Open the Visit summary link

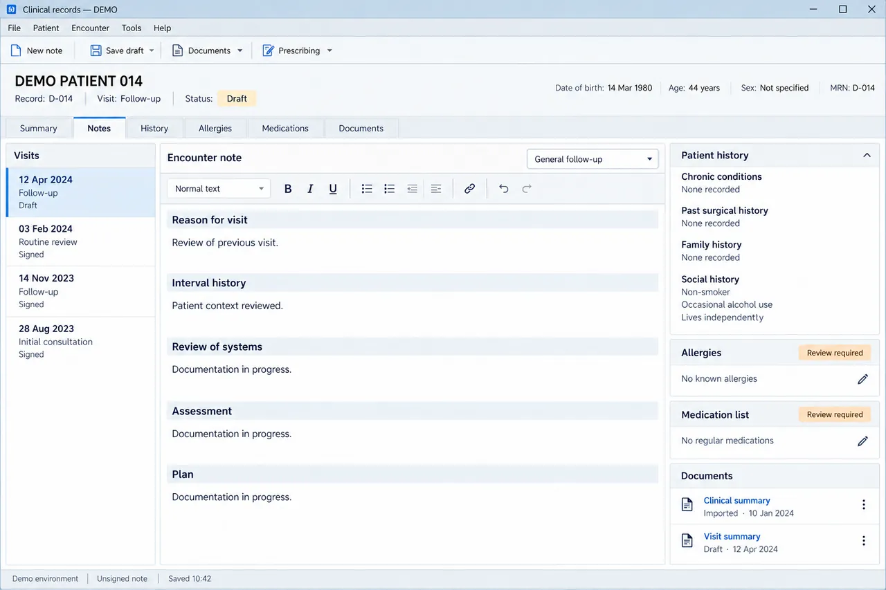(x=732, y=537)
